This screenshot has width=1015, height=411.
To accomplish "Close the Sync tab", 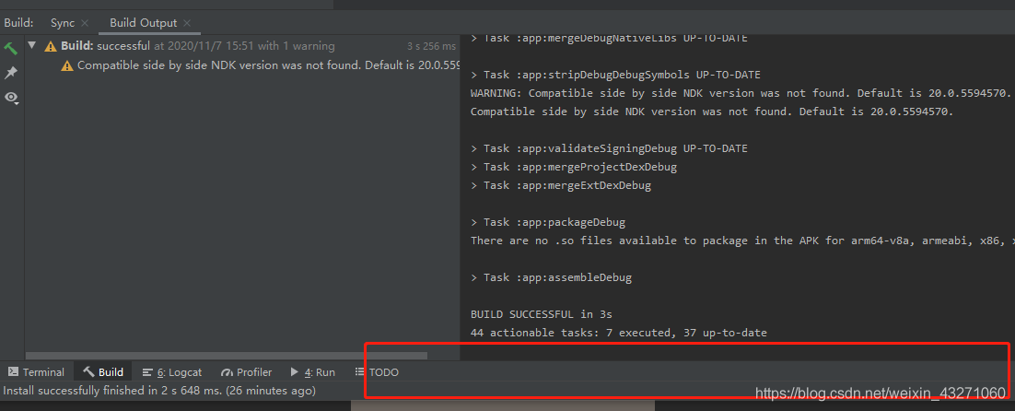I will [x=85, y=23].
